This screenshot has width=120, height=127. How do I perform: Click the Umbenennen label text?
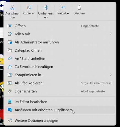(x=46, y=15)
